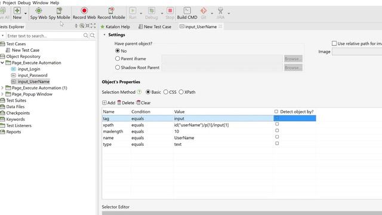Click Browse button for Shadow Root Parent
Image resolution: width=382 pixels, height=215 pixels.
[x=293, y=67]
